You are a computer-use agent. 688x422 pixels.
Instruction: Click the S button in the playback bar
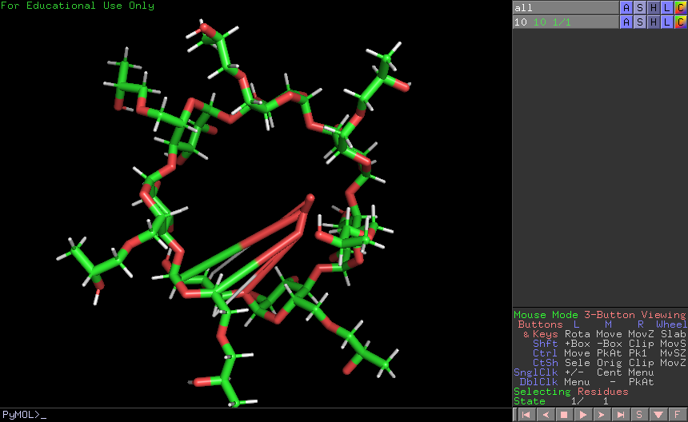pyautogui.click(x=639, y=415)
